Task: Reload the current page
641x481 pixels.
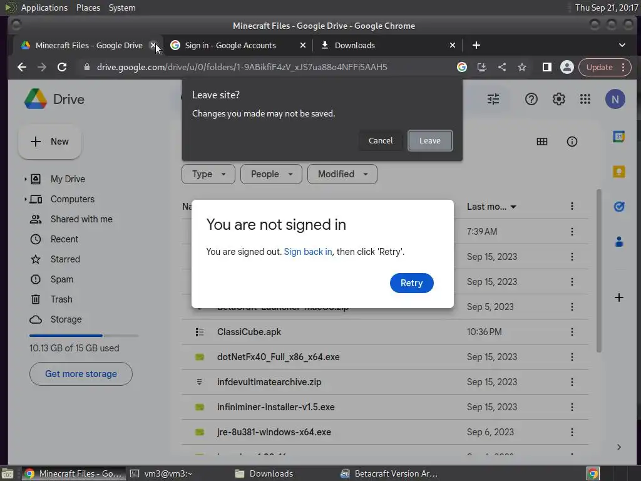Action: [62, 67]
